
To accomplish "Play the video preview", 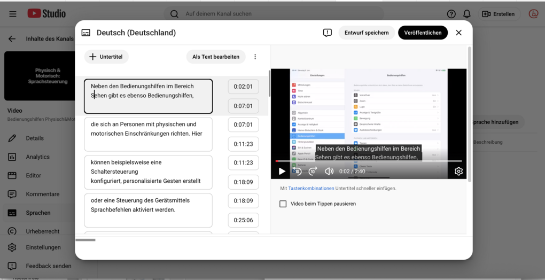I will tap(282, 172).
